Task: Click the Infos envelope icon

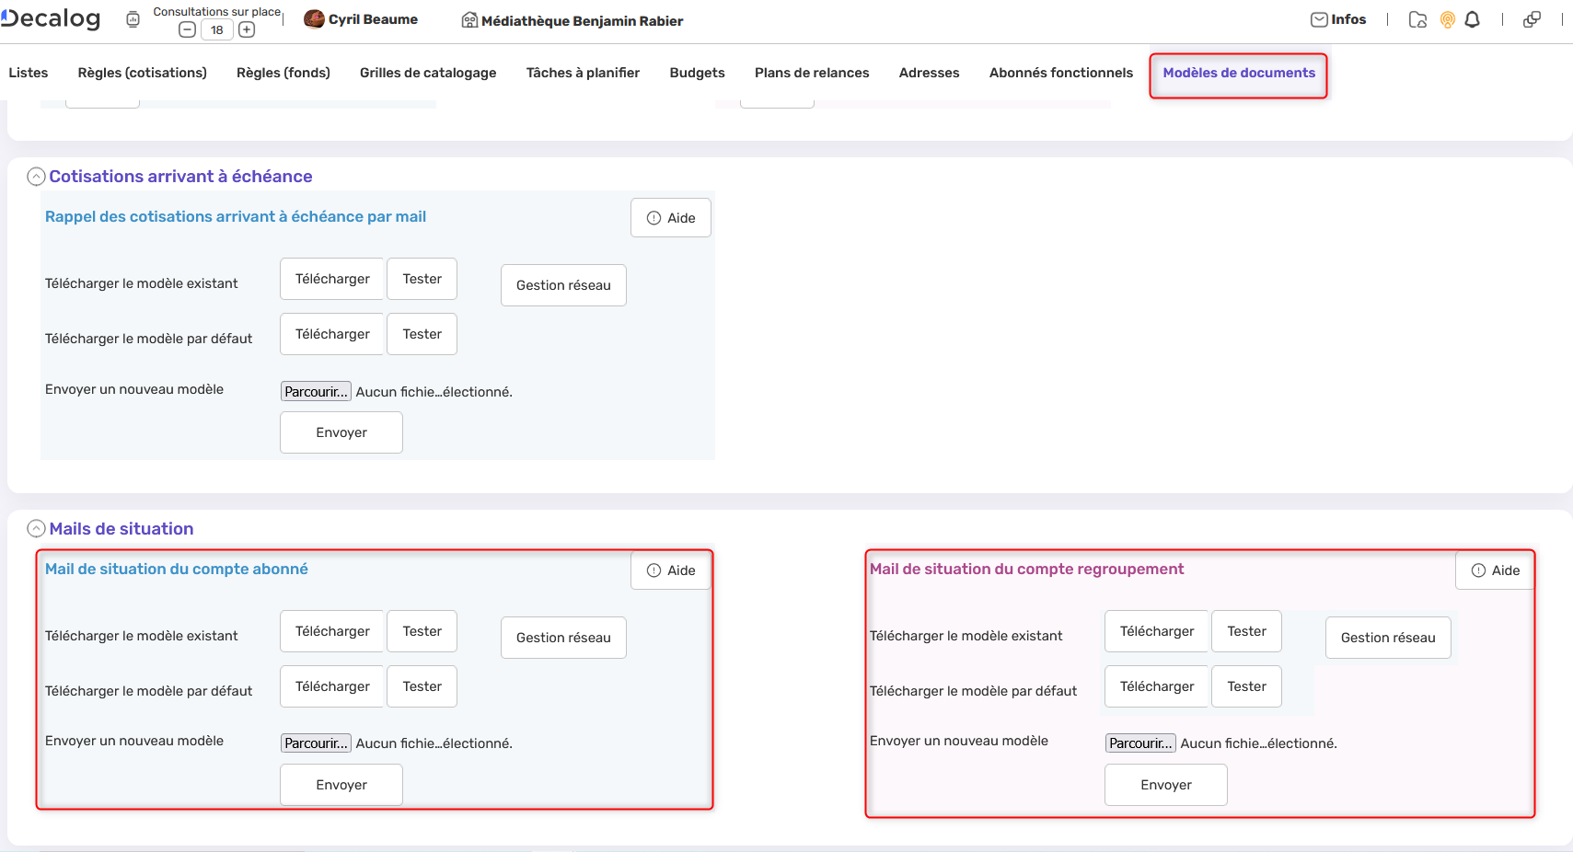Action: (1318, 18)
